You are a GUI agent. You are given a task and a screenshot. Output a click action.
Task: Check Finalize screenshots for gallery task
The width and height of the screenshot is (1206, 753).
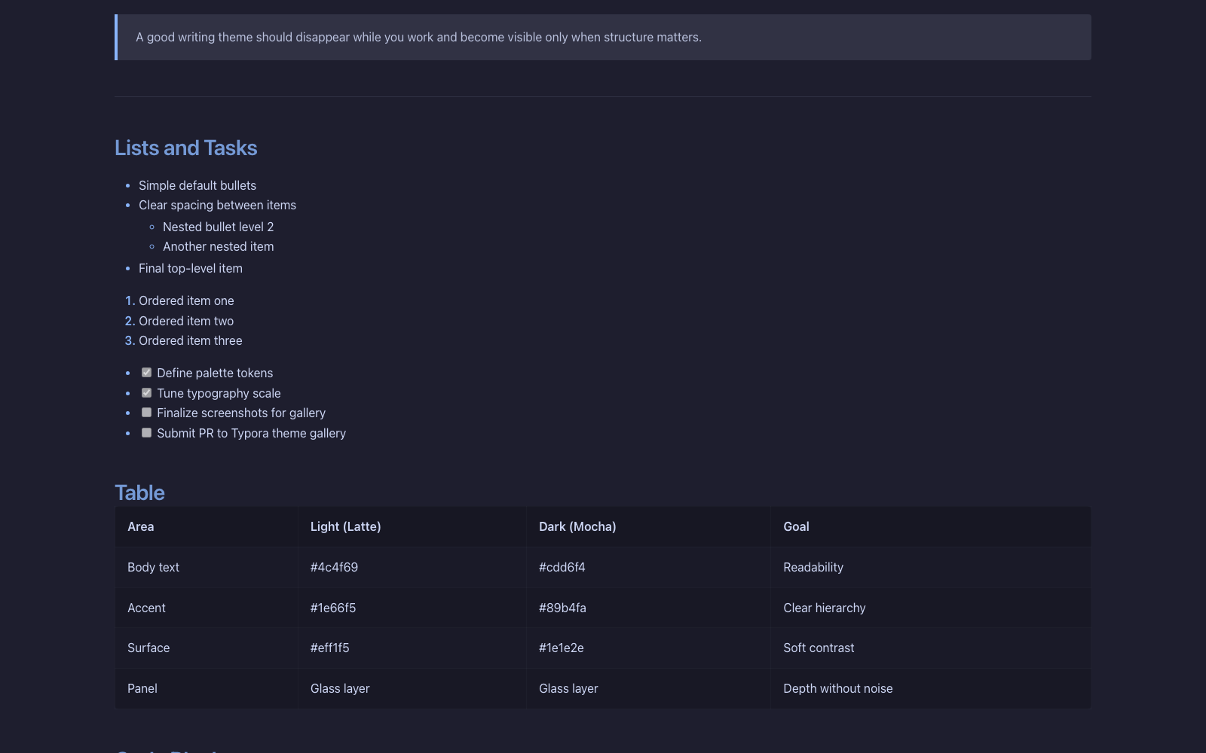coord(147,413)
